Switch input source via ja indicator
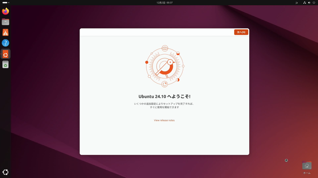 tap(297, 3)
